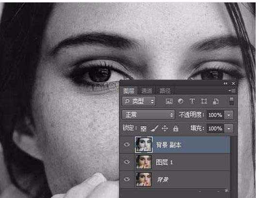
Task: Switch to the 图层 (Layers) tab
Action: [x=129, y=91]
